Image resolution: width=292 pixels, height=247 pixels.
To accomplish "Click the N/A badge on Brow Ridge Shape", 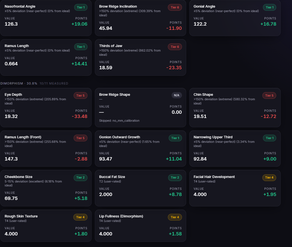I will point(177,95).
